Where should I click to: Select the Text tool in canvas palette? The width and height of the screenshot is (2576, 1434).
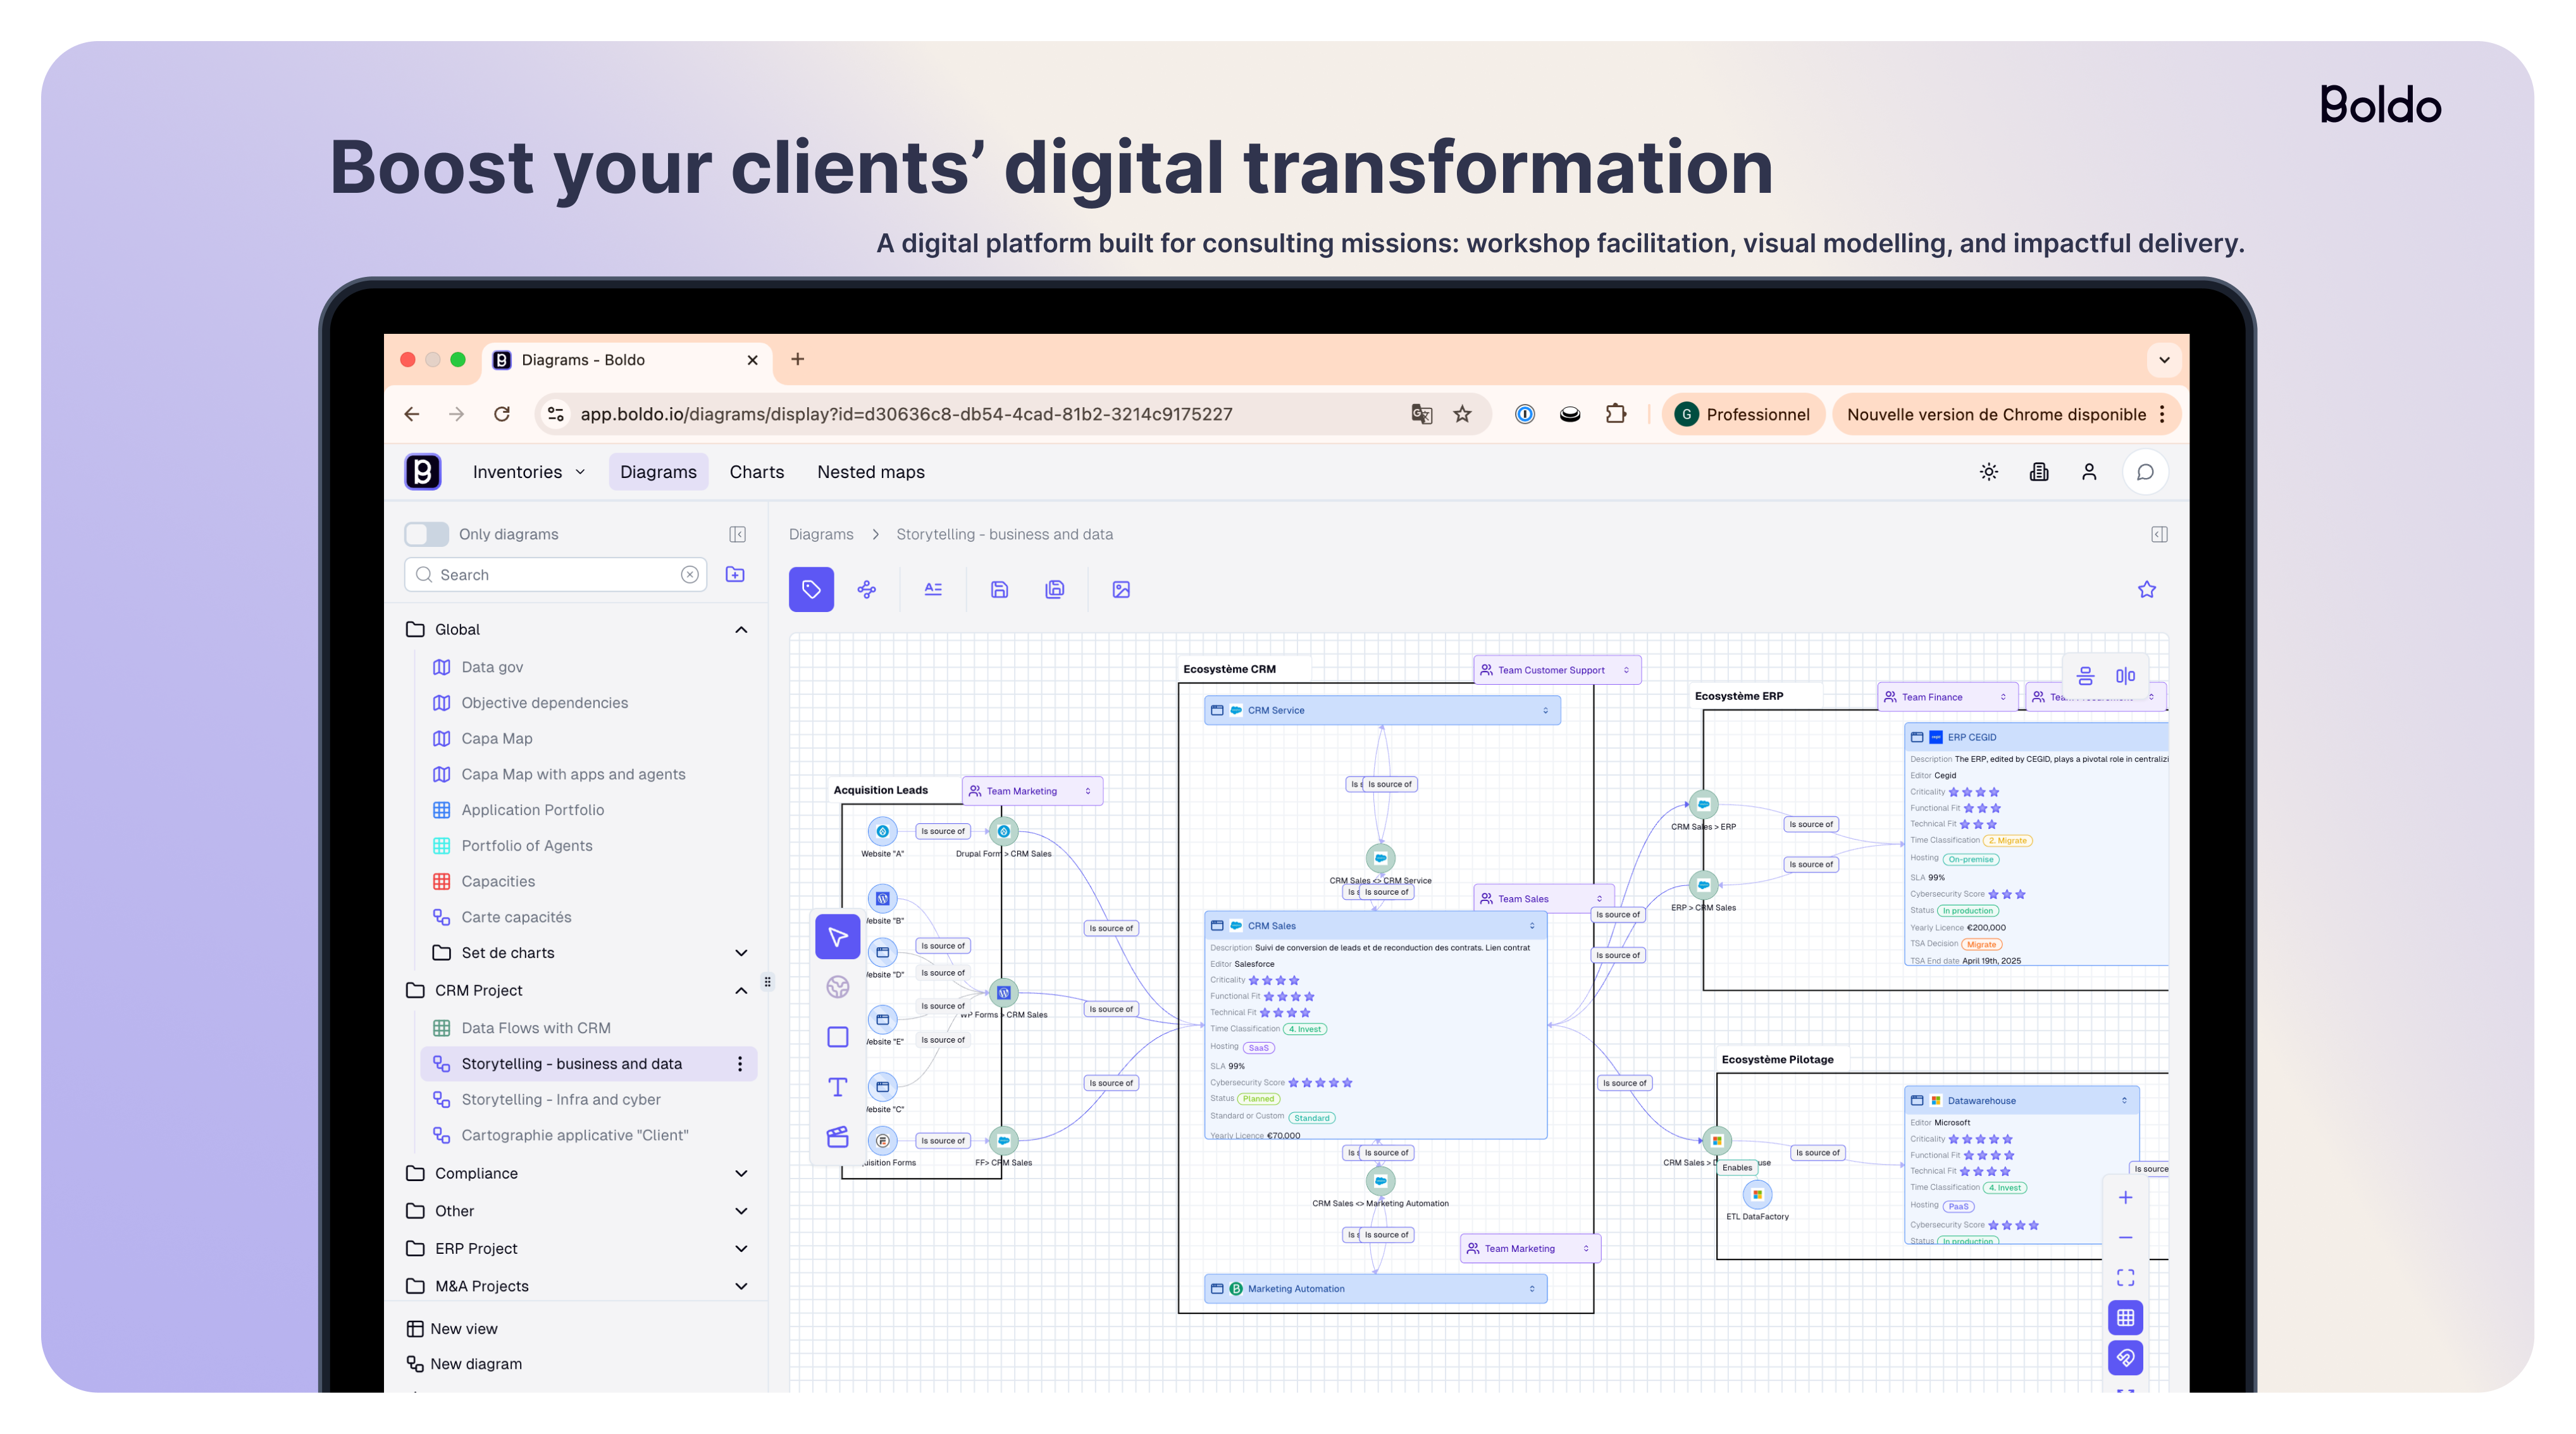838,1088
